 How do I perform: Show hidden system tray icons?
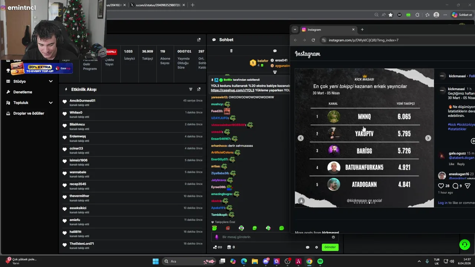[419, 261]
